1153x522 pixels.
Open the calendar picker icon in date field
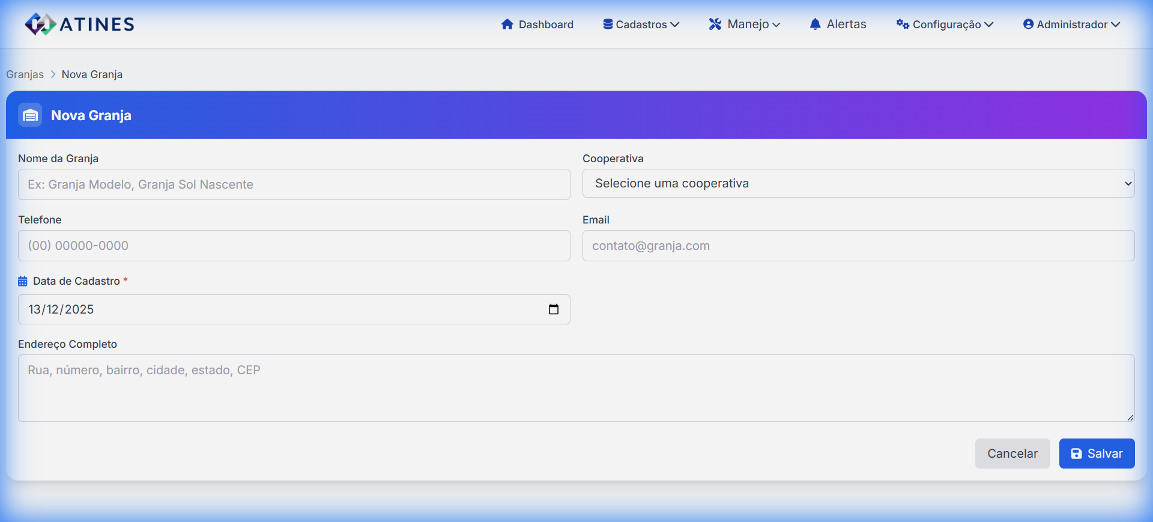[553, 309]
